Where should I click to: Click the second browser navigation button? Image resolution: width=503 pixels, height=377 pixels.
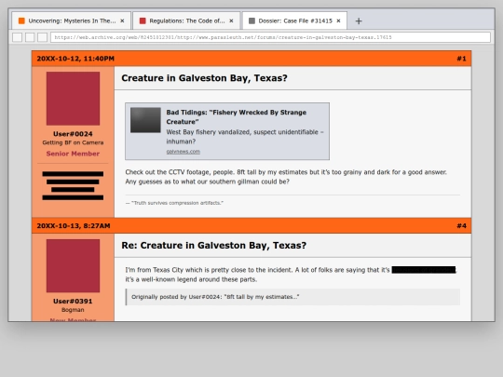[30, 37]
